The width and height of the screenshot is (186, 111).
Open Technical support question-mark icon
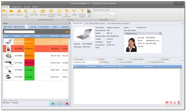tap(82, 13)
